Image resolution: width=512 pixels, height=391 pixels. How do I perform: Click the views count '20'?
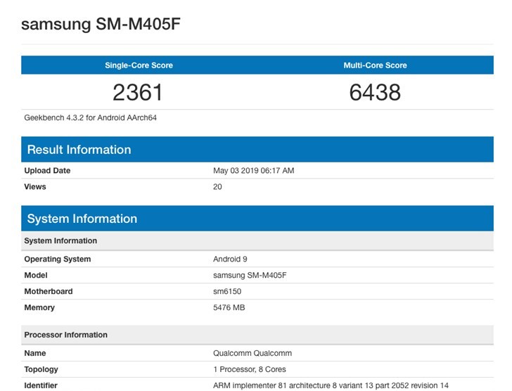click(217, 186)
